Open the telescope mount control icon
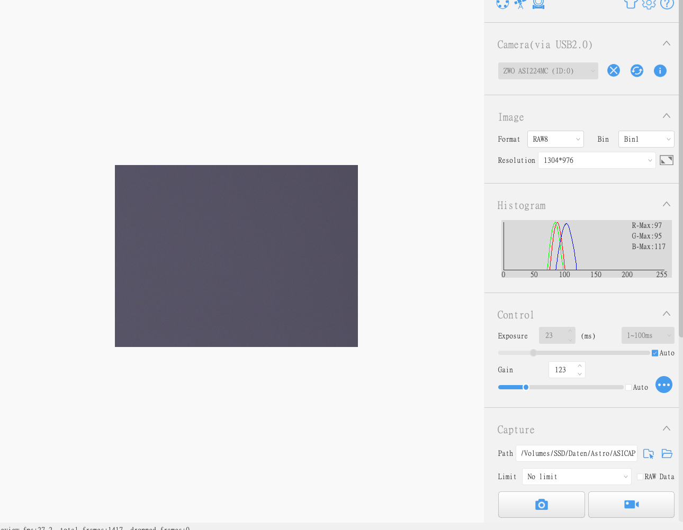The width and height of the screenshot is (683, 530). 520,4
